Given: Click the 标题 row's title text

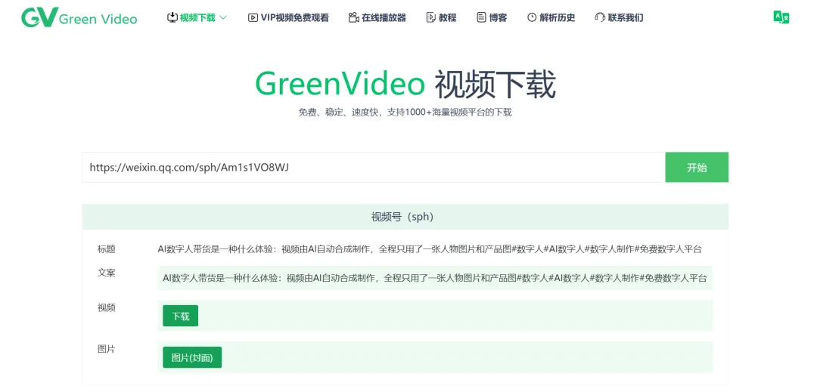Looking at the screenshot, I should [430, 249].
